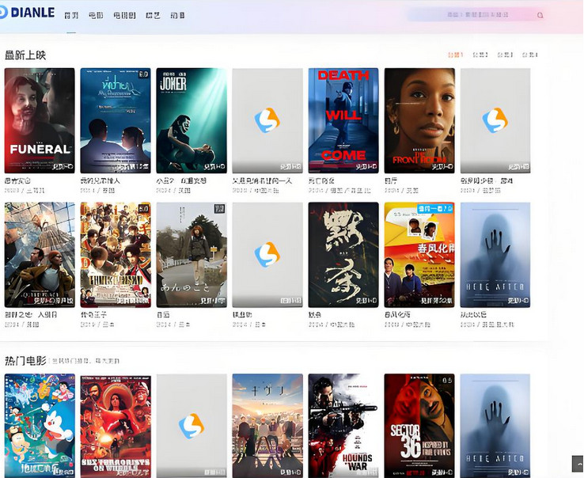The width and height of the screenshot is (584, 478).
Task: Click the 最新上映 section heading
Action: 25,55
